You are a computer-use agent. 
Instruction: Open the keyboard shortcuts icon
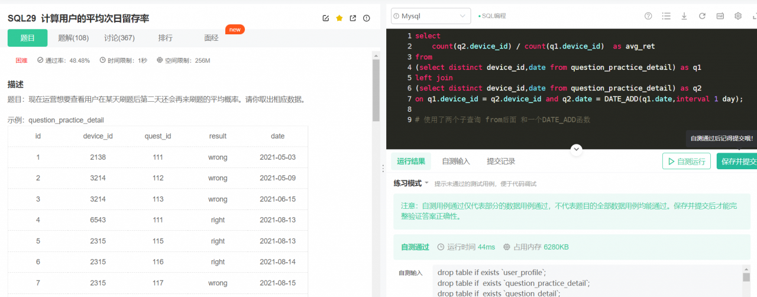[720, 16]
